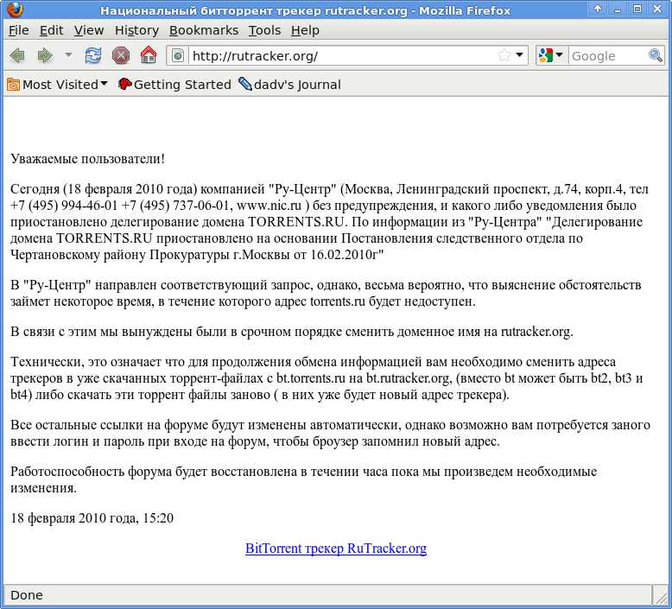Click the search magnifier icon

(656, 55)
